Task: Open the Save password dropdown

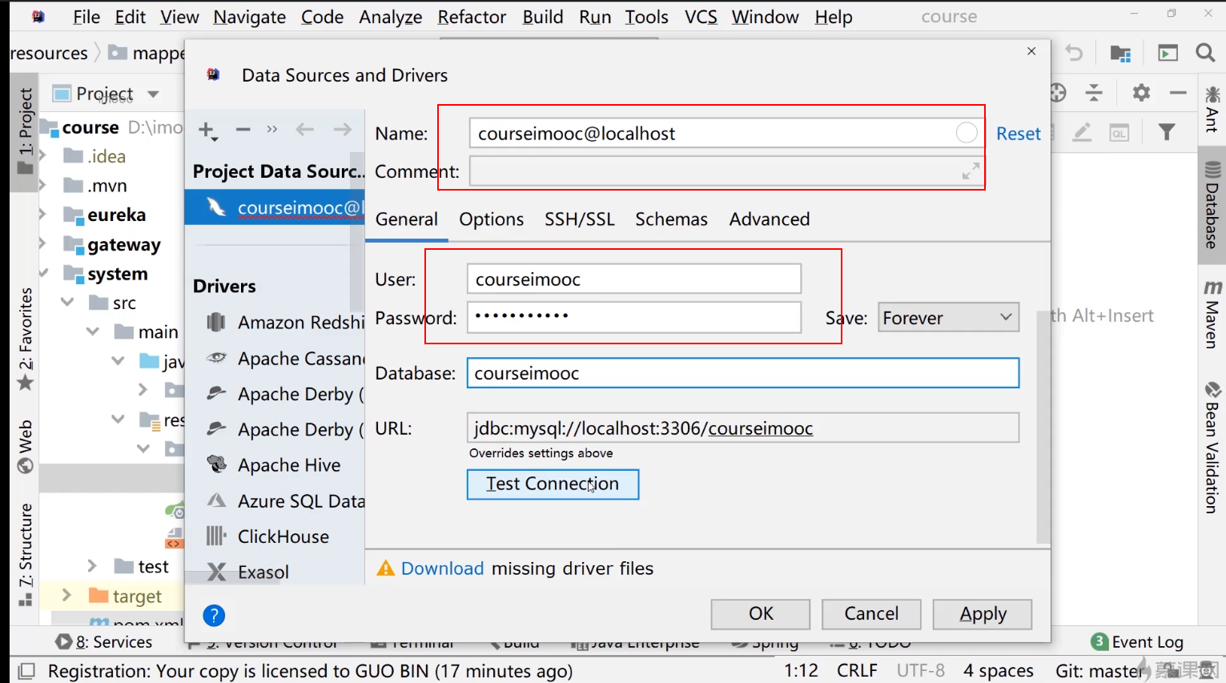Action: pyautogui.click(x=948, y=318)
